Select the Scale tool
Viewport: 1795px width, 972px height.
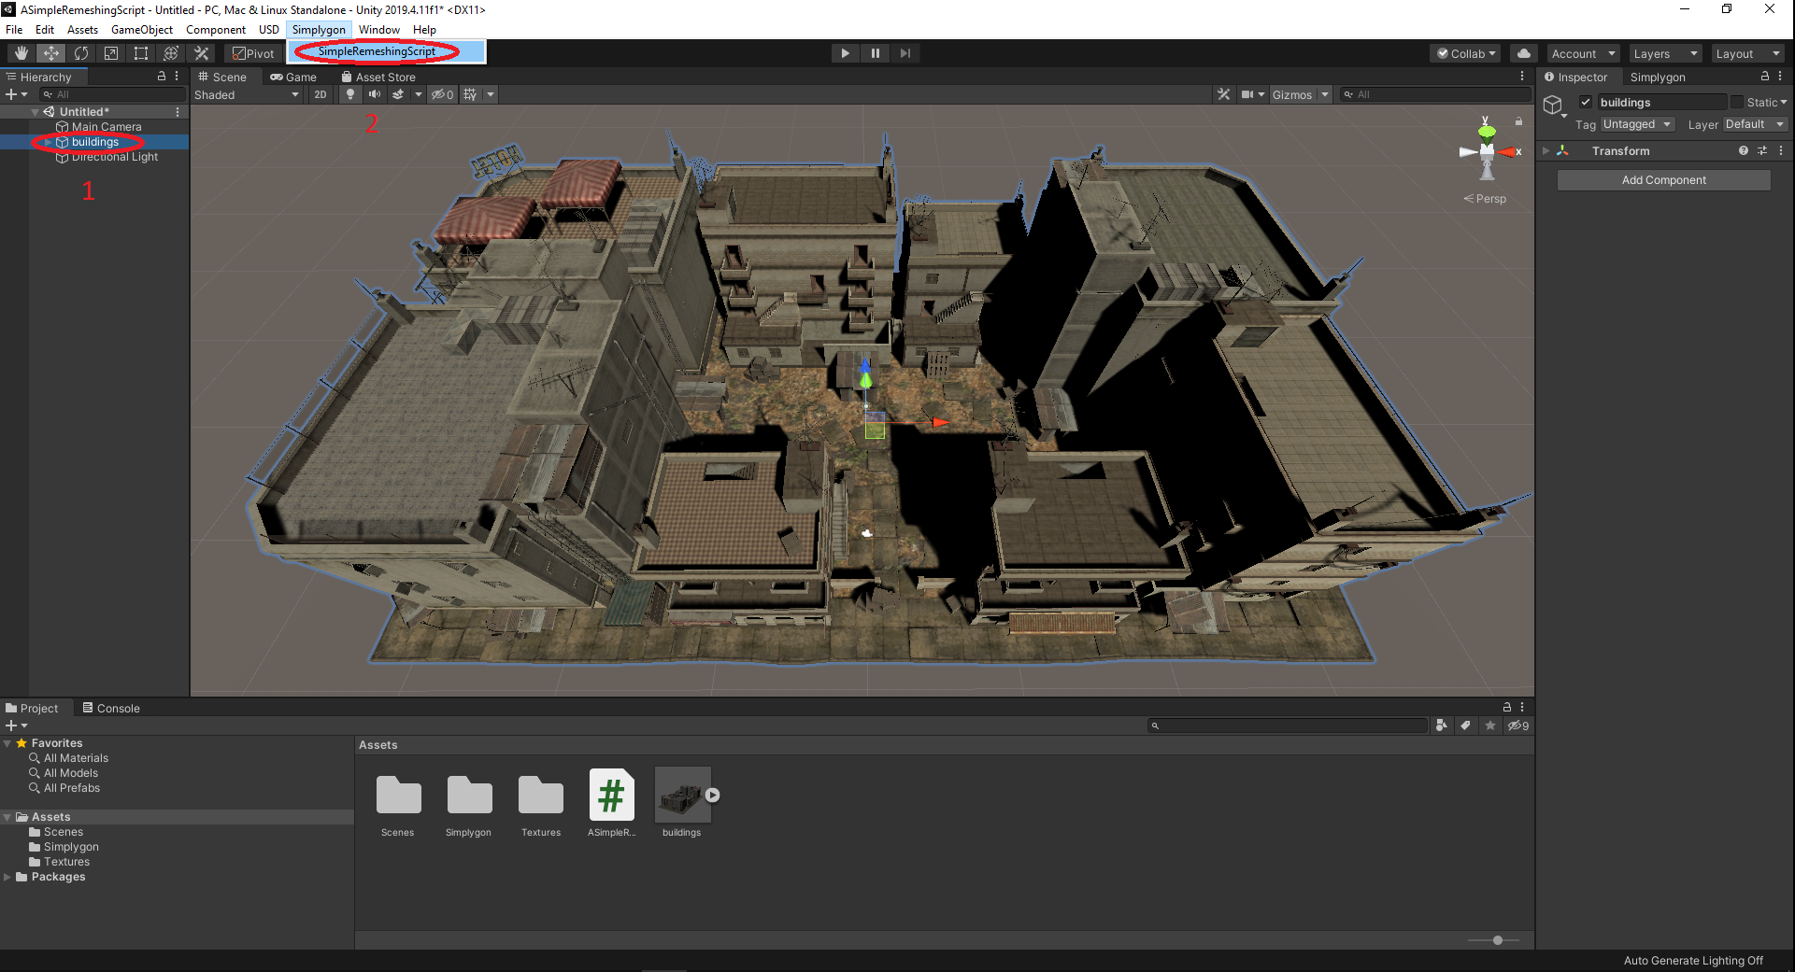110,53
